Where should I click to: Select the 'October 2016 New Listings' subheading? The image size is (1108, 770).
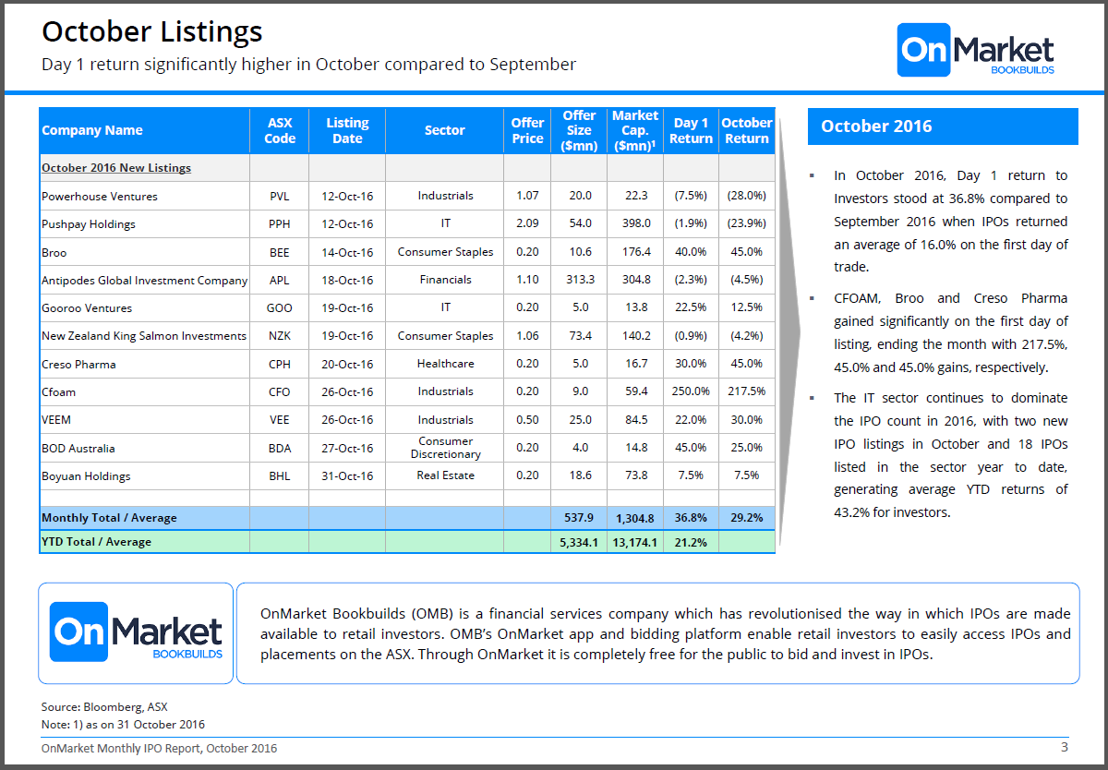pos(116,168)
